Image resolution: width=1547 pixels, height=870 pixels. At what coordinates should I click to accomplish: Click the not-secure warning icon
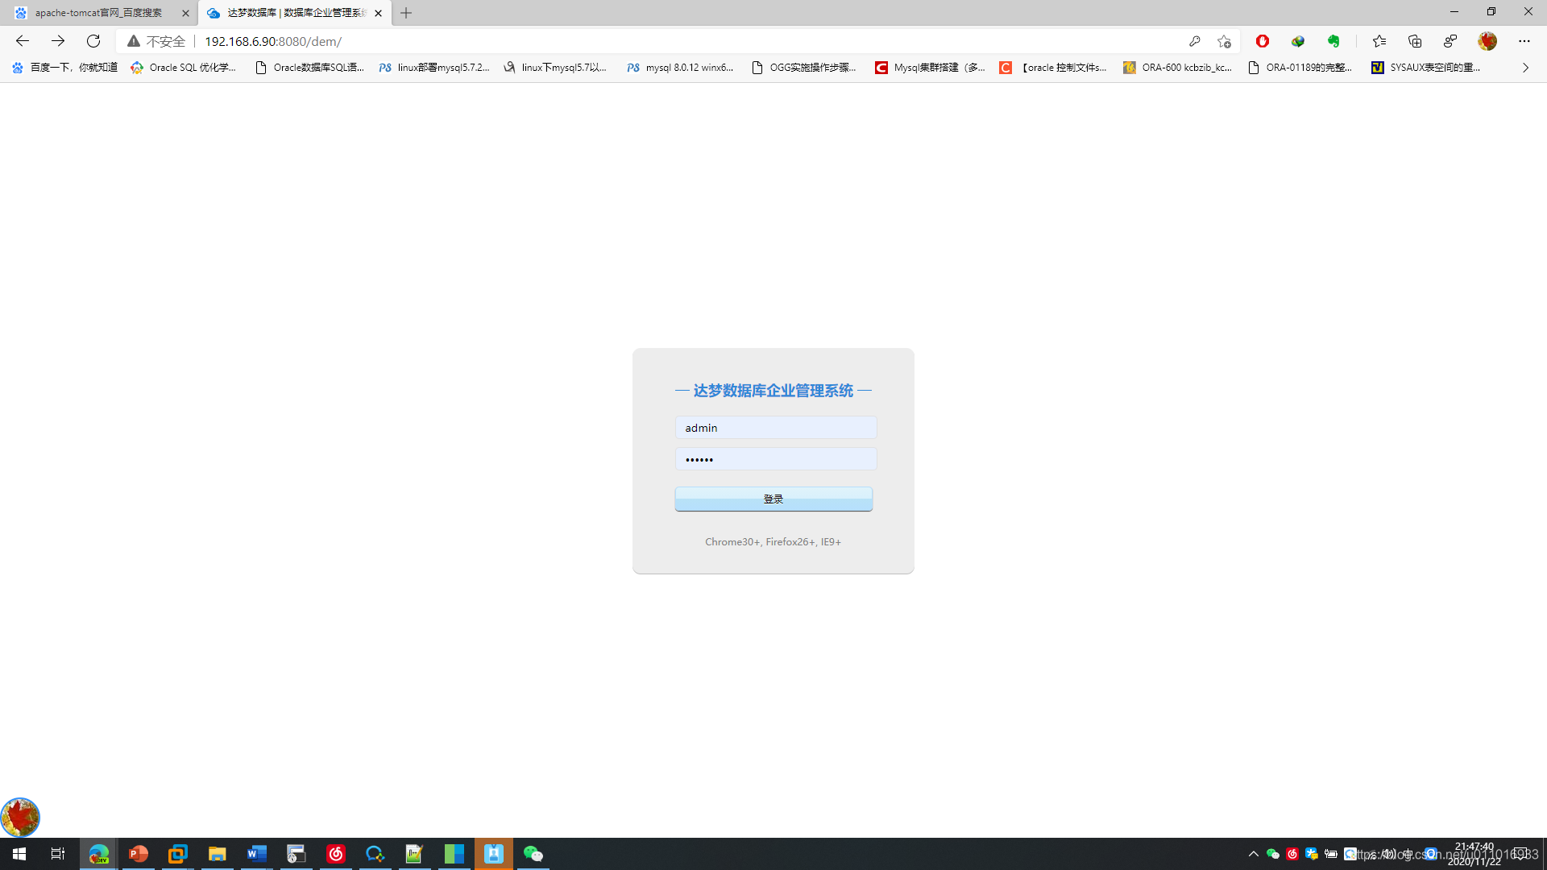click(134, 41)
